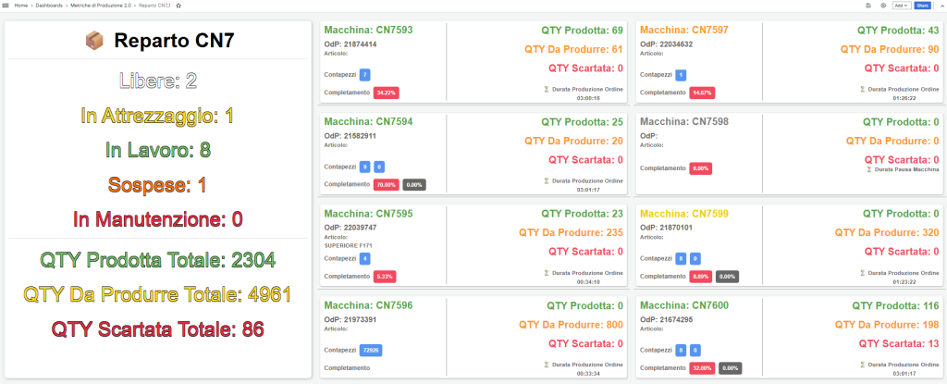Select the Macchina: CN7595 title
This screenshot has width=947, height=384.
click(x=368, y=213)
